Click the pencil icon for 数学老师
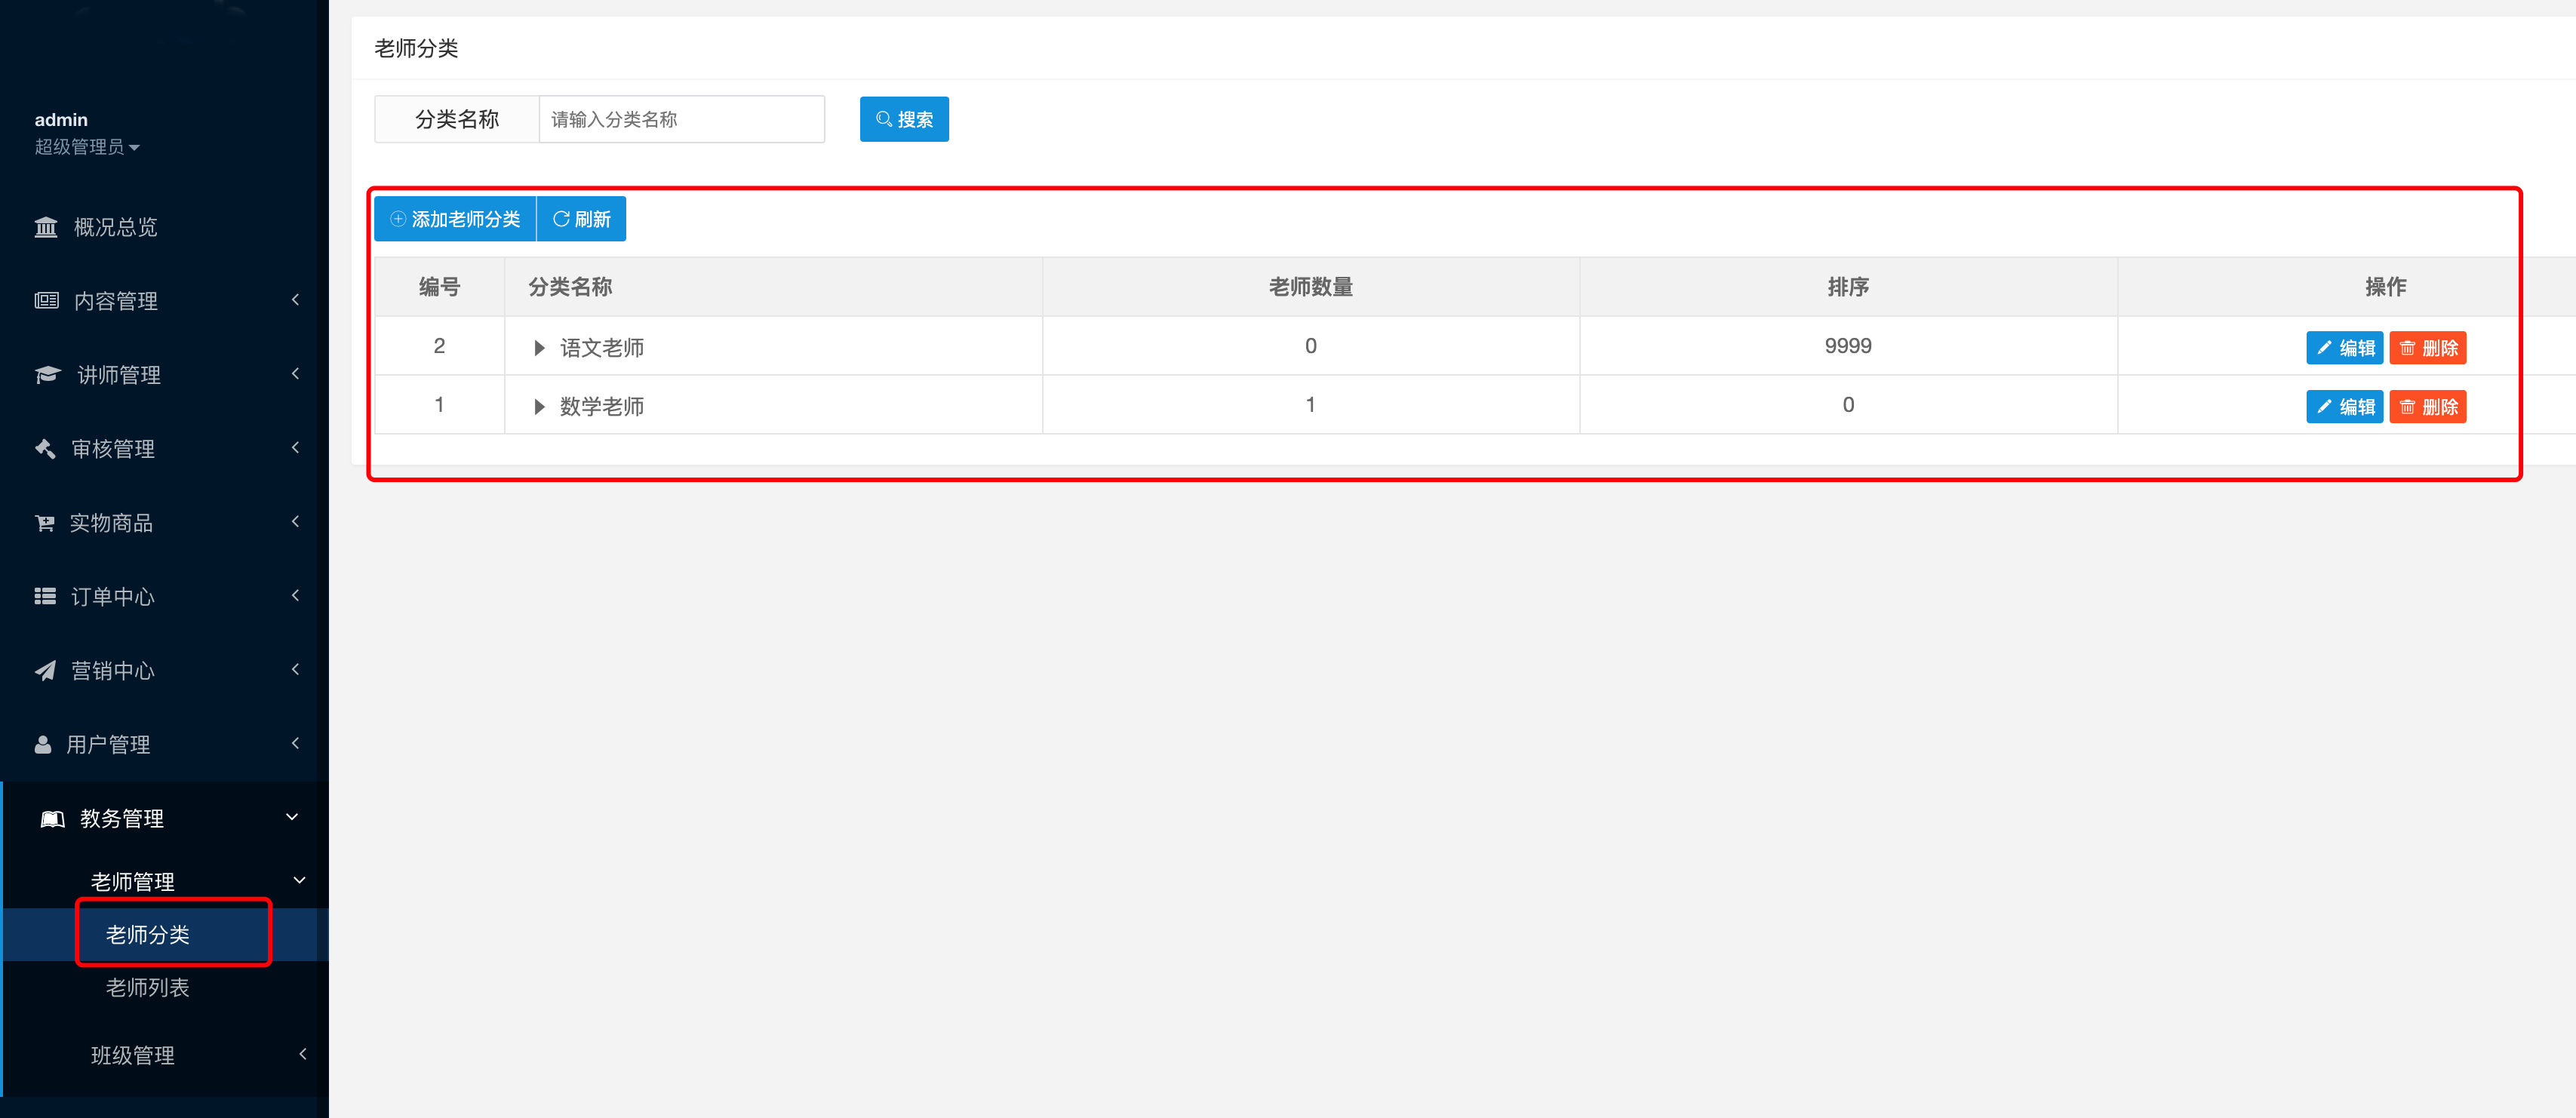This screenshot has width=2576, height=1118. point(2324,407)
